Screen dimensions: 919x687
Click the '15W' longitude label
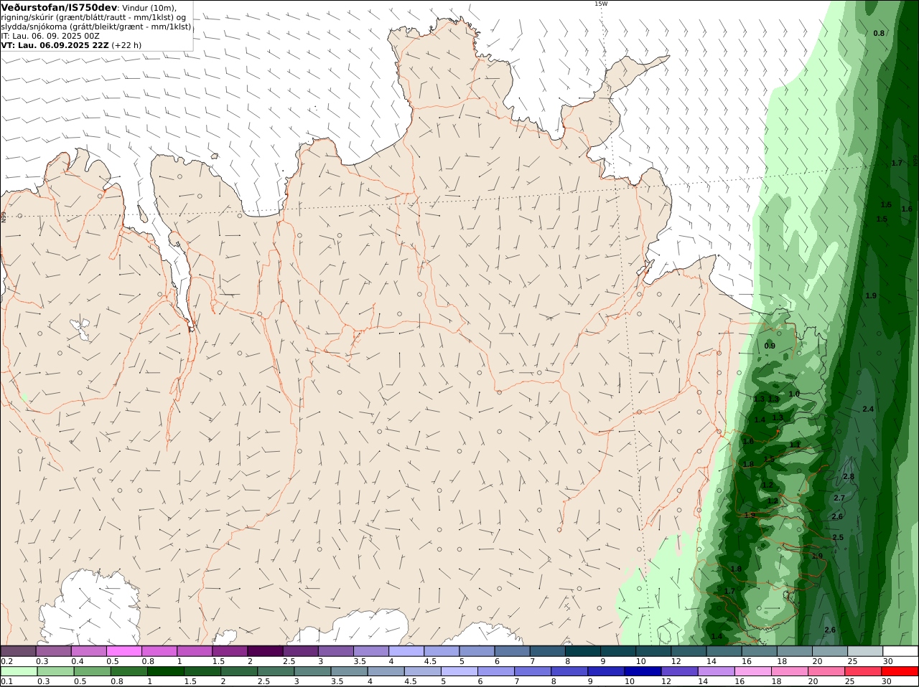601,4
